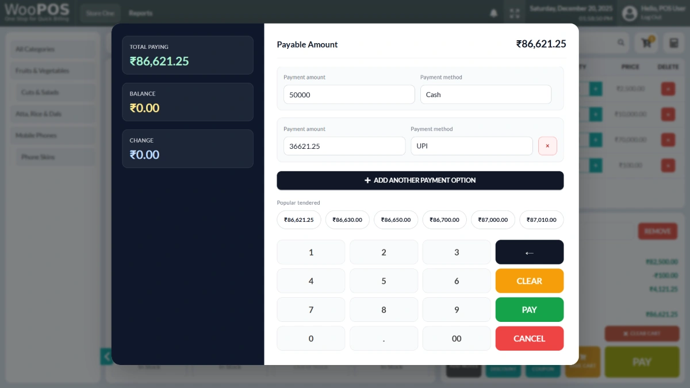
Task: Open the shopping cart icon
Action: (x=646, y=43)
